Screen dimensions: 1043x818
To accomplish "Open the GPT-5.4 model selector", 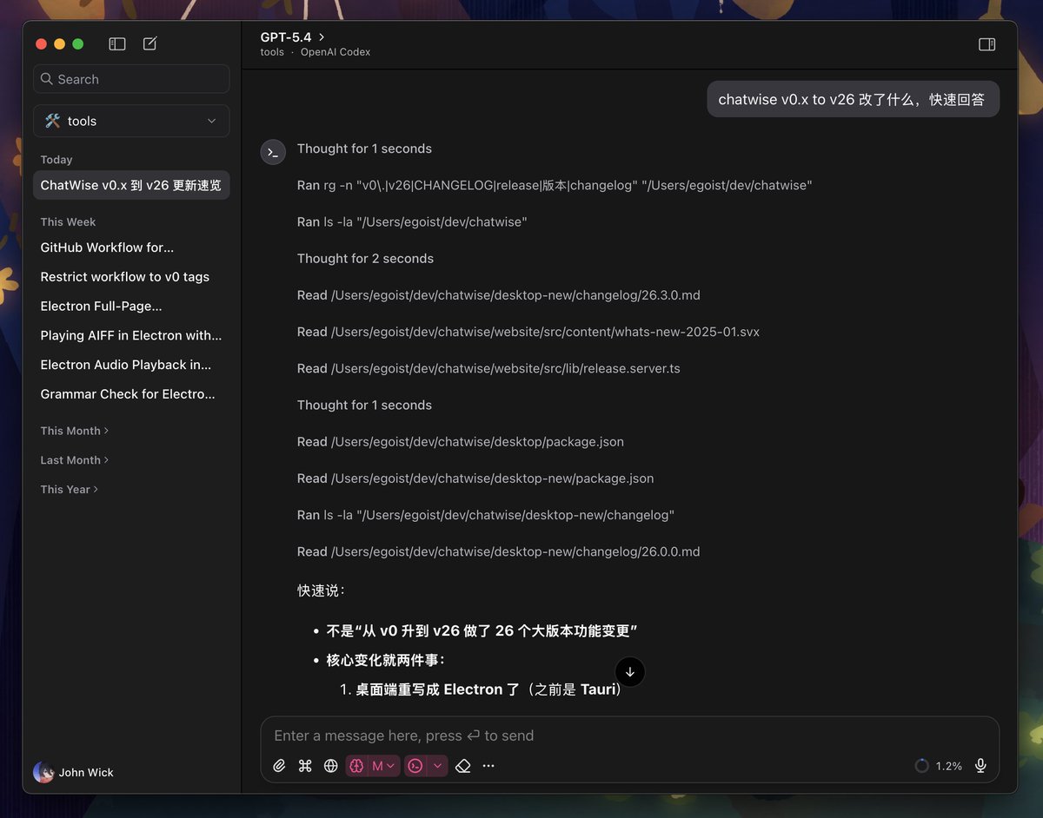I will (293, 37).
